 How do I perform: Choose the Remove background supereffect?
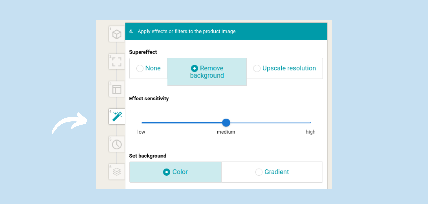point(207,72)
